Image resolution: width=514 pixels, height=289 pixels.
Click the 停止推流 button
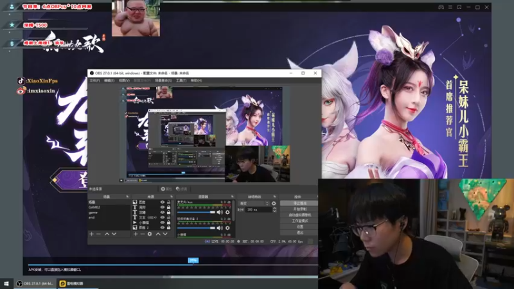(299, 203)
